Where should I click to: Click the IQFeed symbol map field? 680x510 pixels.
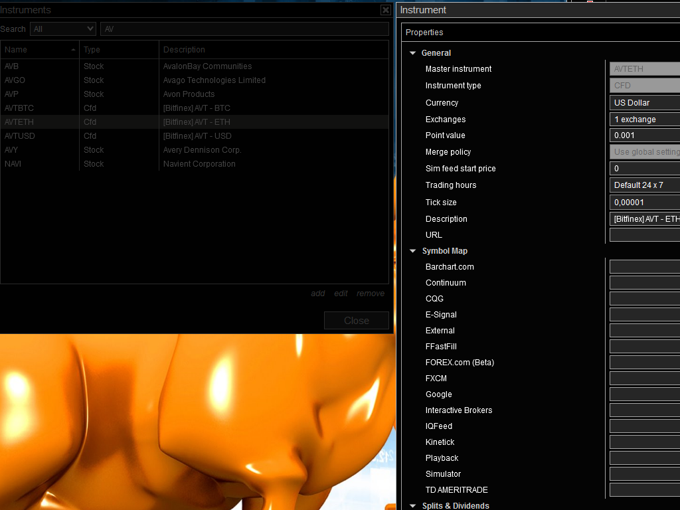click(x=645, y=426)
